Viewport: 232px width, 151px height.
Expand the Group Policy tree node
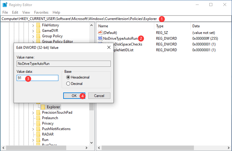[x=33, y=36]
